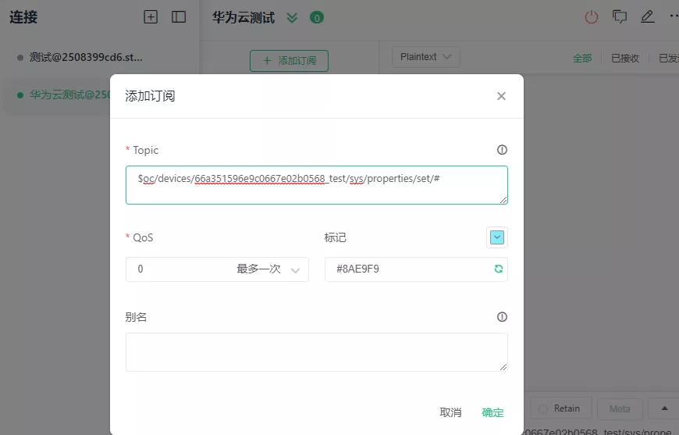Close the 添加订阅 dialog
The width and height of the screenshot is (679, 435).
pos(501,96)
